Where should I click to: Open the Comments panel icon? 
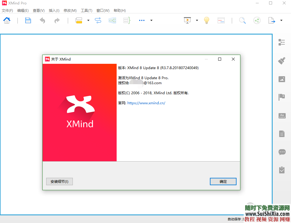click(x=282, y=152)
